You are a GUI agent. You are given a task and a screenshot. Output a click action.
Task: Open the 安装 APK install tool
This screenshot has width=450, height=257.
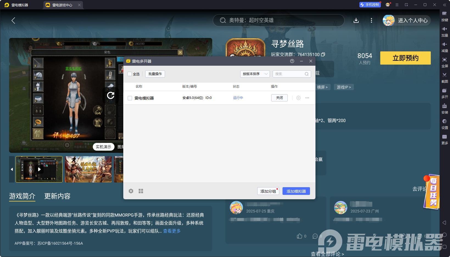[x=445, y=108]
